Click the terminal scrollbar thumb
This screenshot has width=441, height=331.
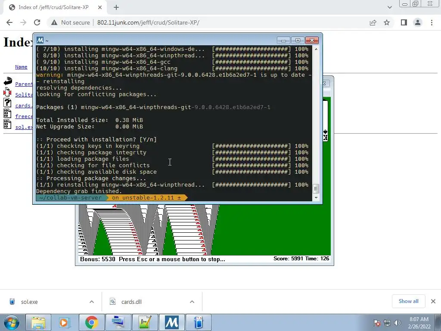pos(316,189)
